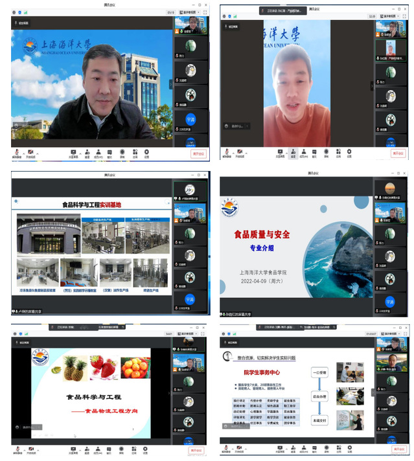Collapse participant sidebar chevron in top-left window
This screenshot has height=461, width=414.
click(171, 83)
